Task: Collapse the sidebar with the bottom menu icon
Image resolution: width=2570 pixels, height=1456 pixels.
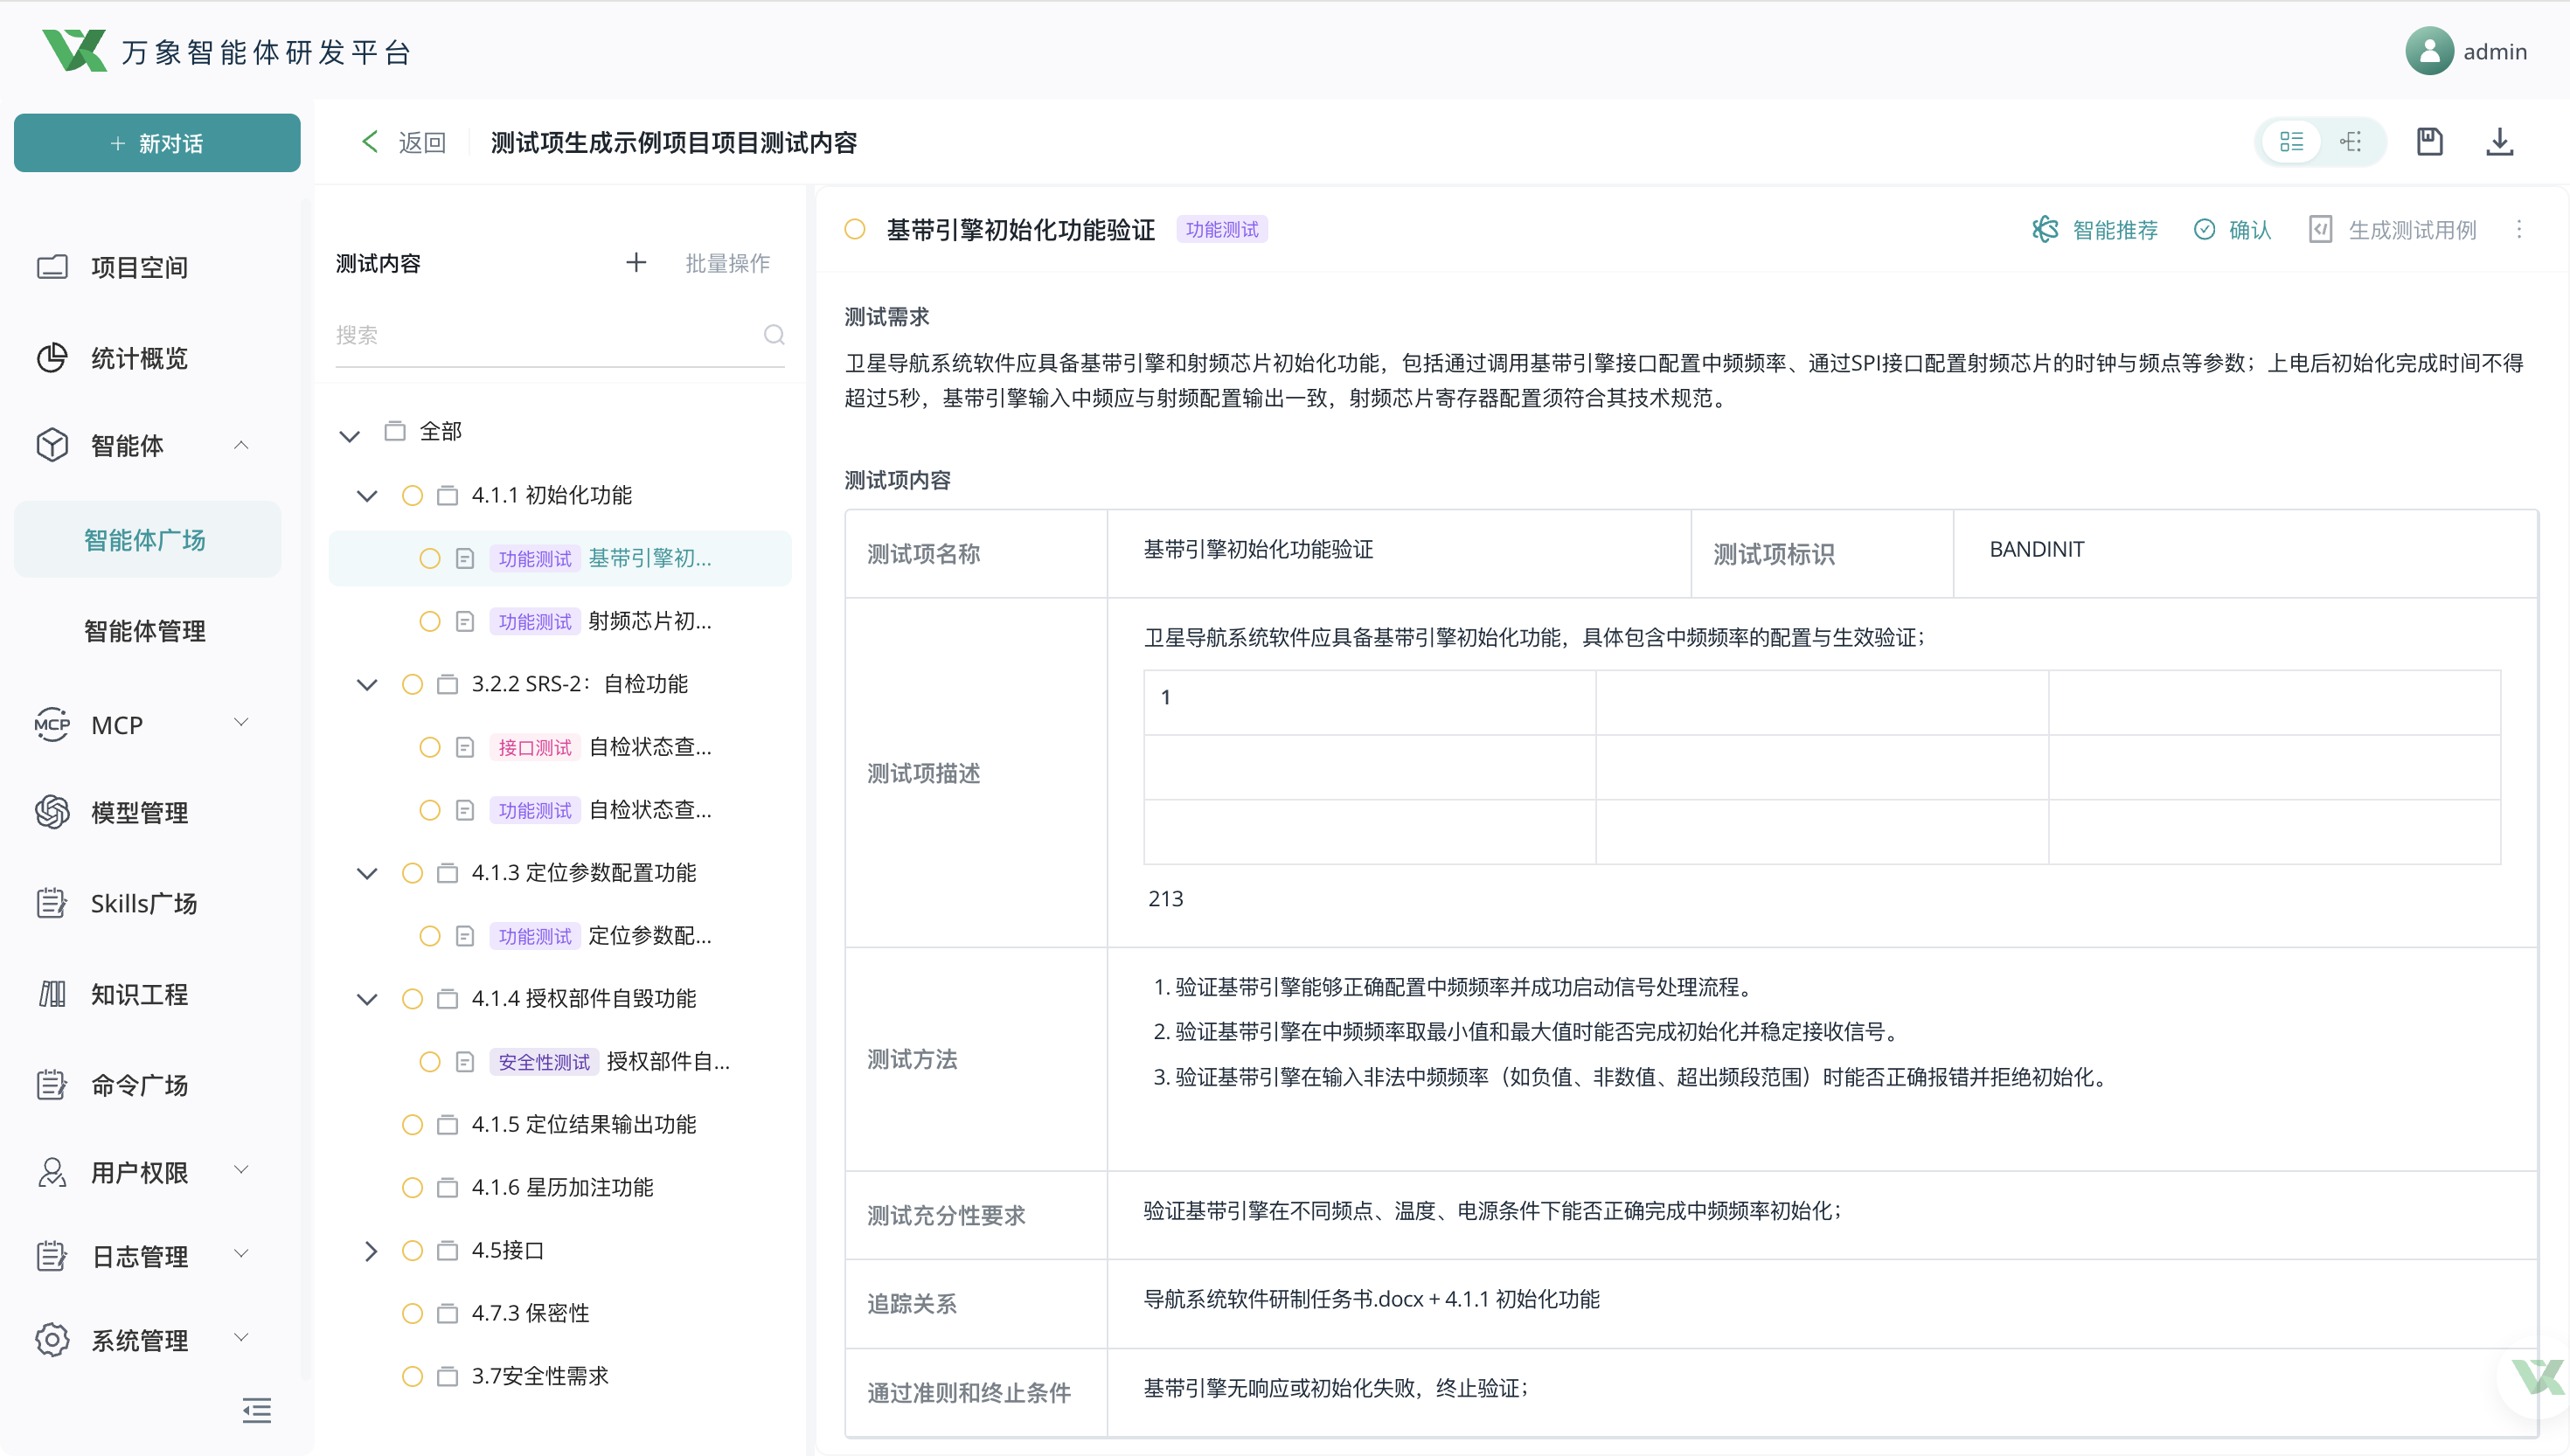Action: coord(257,1411)
